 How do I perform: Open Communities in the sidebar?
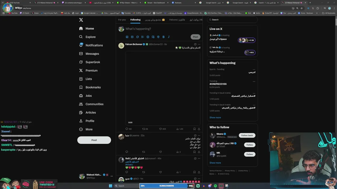[91, 104]
